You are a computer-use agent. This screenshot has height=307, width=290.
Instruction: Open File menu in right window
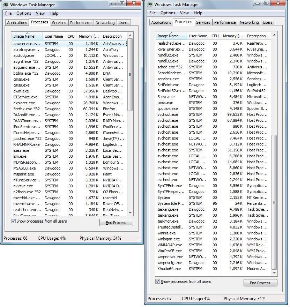(x=153, y=13)
